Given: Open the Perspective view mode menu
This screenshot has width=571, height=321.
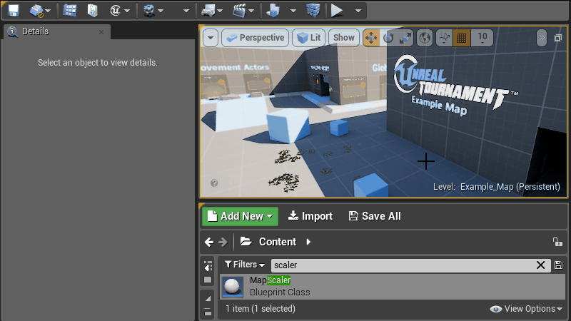Looking at the screenshot, I should click(x=255, y=38).
